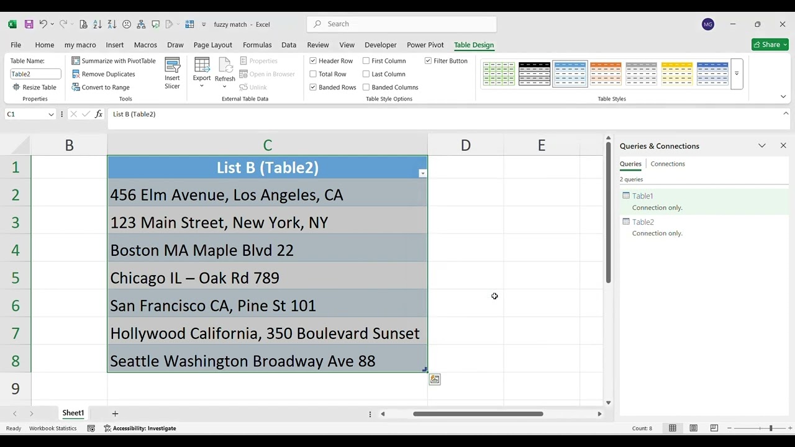This screenshot has width=795, height=447.
Task: Open the Workbook Statistics panel
Action: (x=53, y=428)
